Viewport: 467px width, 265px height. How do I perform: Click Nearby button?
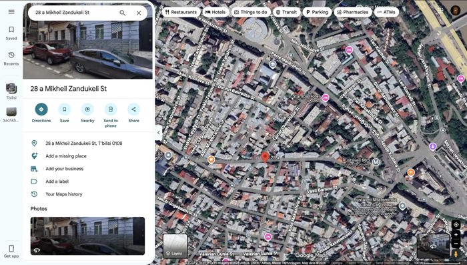87,113
